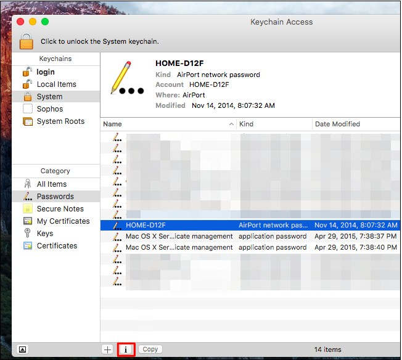Select the Certificates category
Viewport: 402px width, 360px height.
click(56, 245)
